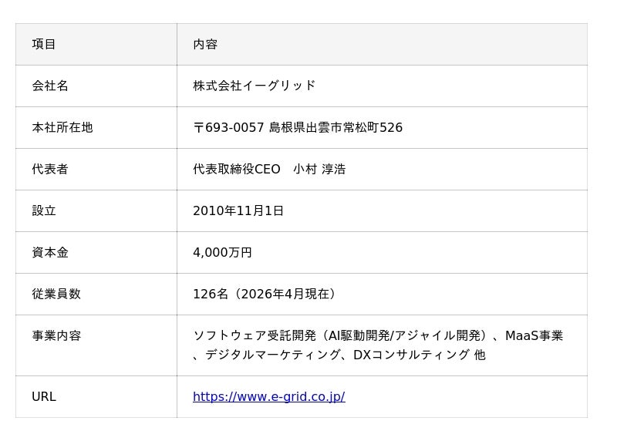Select the 本社所在地 label cell

[62, 127]
